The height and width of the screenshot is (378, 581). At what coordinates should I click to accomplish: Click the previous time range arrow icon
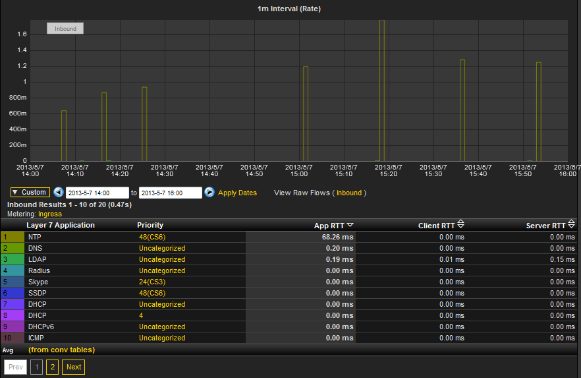(x=59, y=192)
